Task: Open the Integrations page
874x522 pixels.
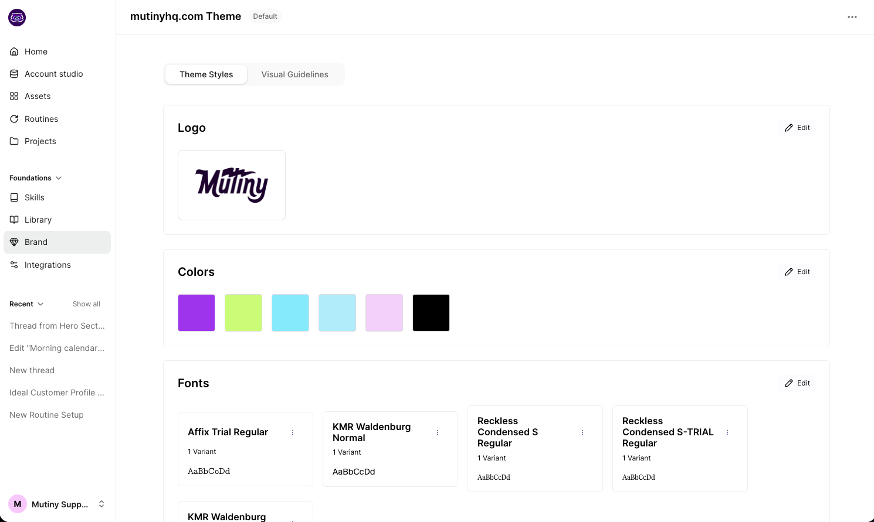Action: (57, 265)
